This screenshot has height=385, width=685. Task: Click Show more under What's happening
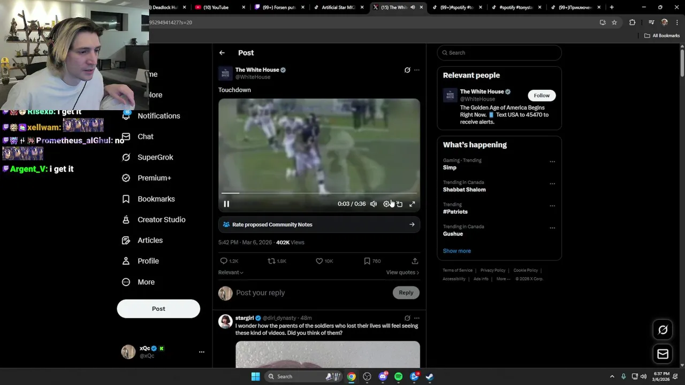pyautogui.click(x=456, y=251)
